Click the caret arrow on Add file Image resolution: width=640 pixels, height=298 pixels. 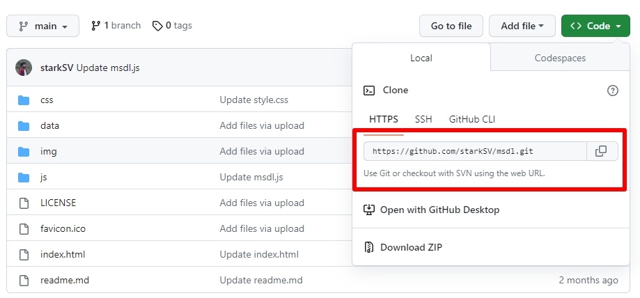(x=541, y=26)
